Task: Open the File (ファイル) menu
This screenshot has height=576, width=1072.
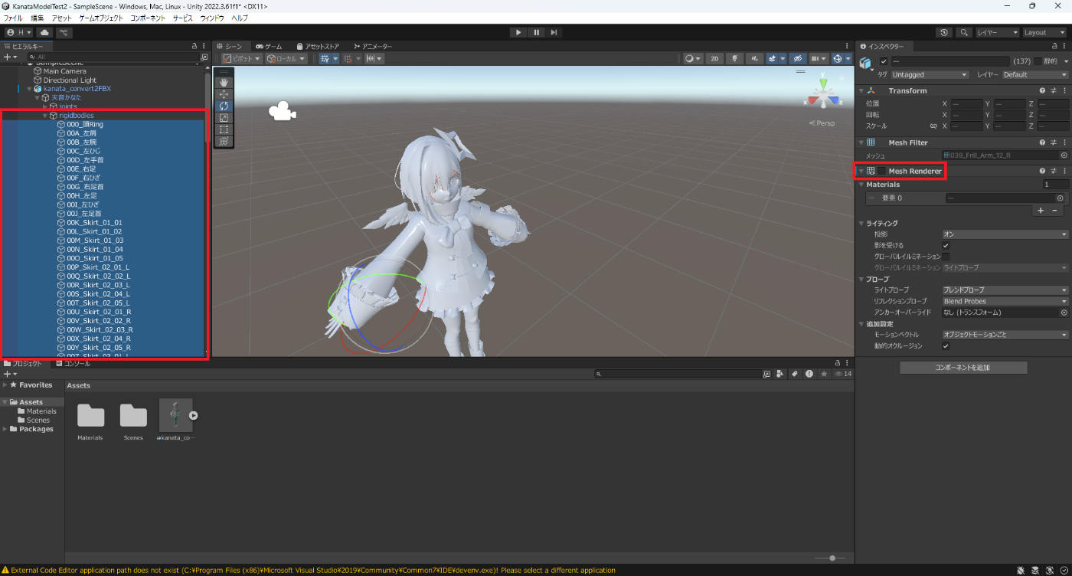Action: (13, 18)
